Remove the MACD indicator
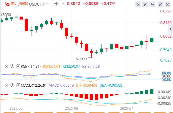This screenshot has width=173, height=113. click(x=7, y=85)
